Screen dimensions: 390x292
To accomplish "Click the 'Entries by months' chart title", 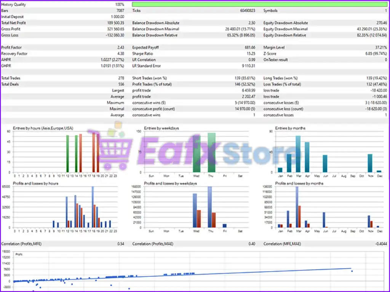I will (x=290, y=129).
